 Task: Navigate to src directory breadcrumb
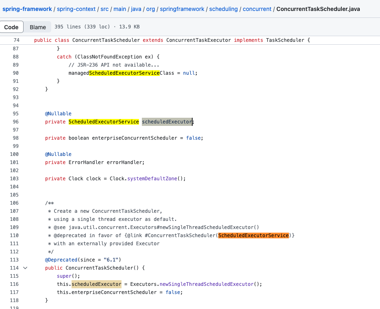pos(104,9)
